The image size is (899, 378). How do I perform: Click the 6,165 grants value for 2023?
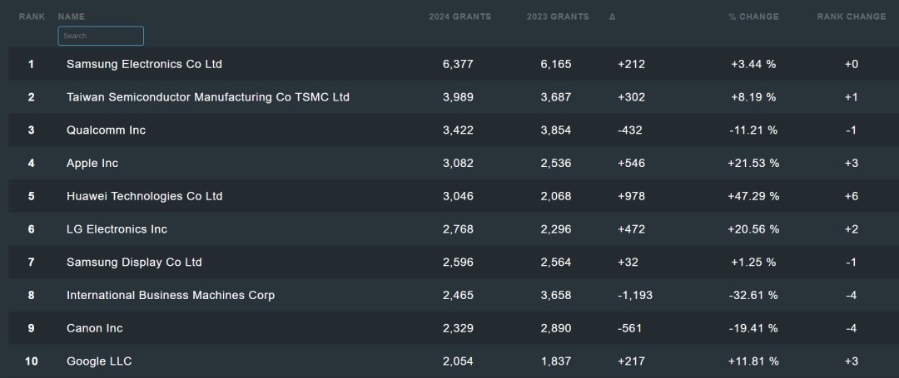[x=556, y=64]
